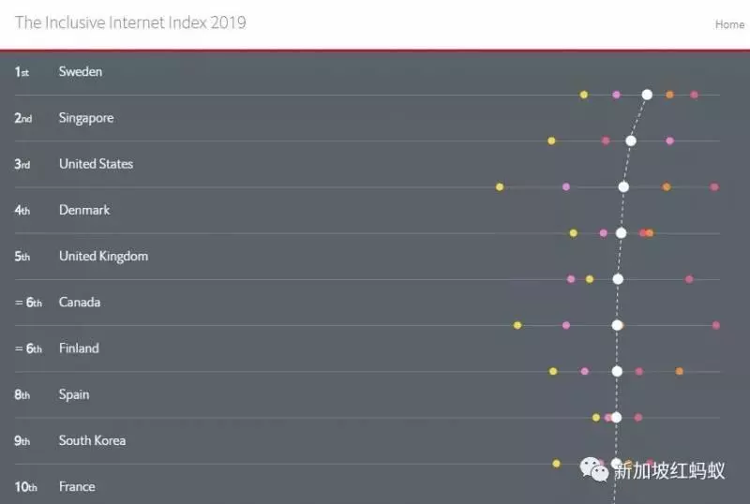This screenshot has height=504, width=750.
Task: Open the Sweden country row label
Action: point(81,72)
